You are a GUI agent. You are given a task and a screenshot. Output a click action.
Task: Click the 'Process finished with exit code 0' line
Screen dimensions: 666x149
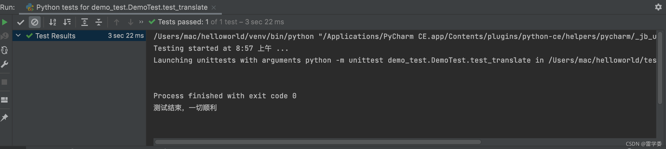pos(225,96)
